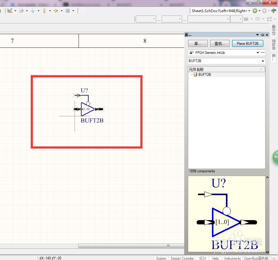Click the line width style icon
Viewport: 278px width, 260px height.
pos(246,19)
